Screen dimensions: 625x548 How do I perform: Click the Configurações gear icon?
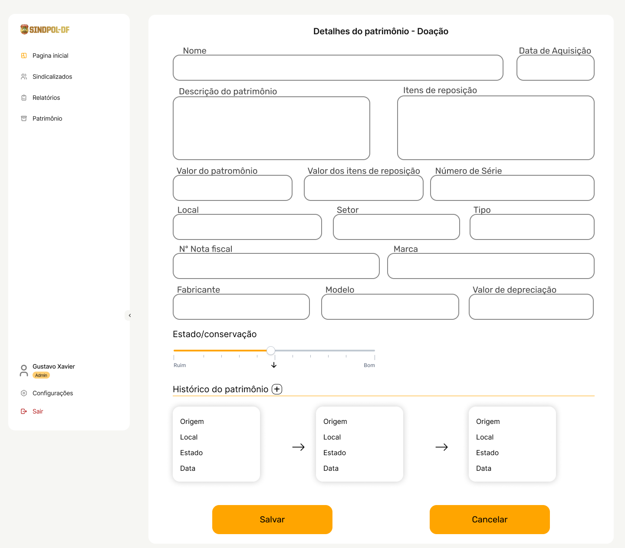tap(24, 393)
